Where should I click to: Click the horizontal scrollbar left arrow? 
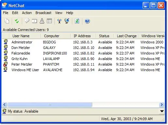tap(5, 105)
